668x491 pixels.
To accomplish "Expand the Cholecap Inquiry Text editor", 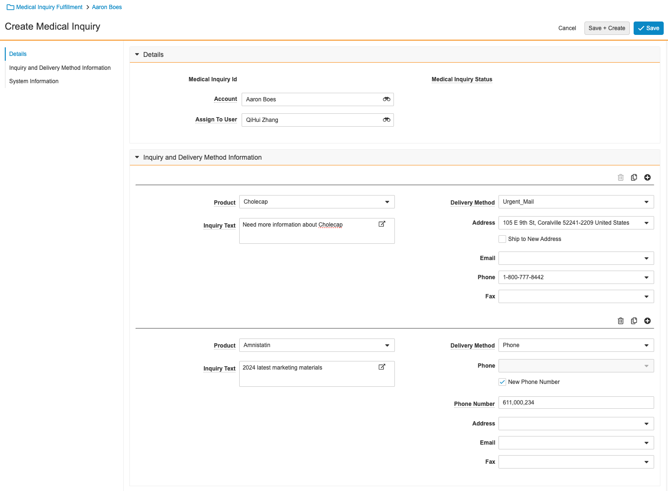I will point(382,224).
